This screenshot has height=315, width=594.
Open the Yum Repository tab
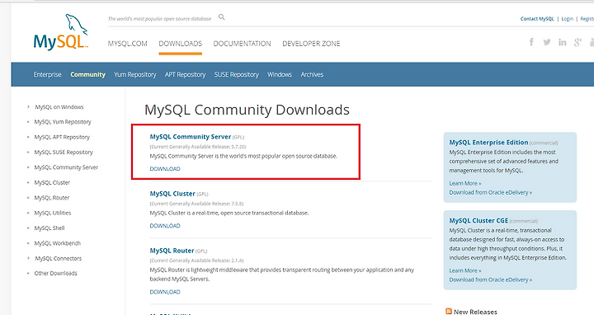click(135, 74)
